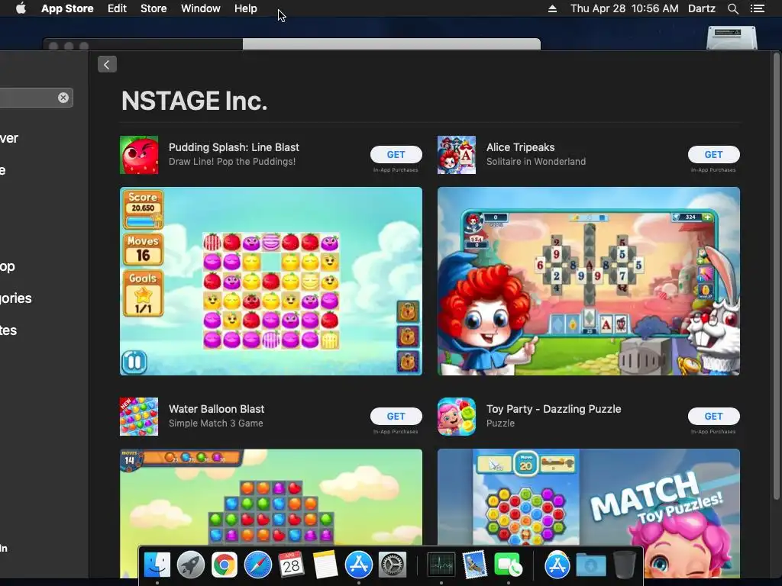The width and height of the screenshot is (782, 586).
Task: Click the clock showing Thu Apr 28 10:56 AM
Action: click(625, 8)
